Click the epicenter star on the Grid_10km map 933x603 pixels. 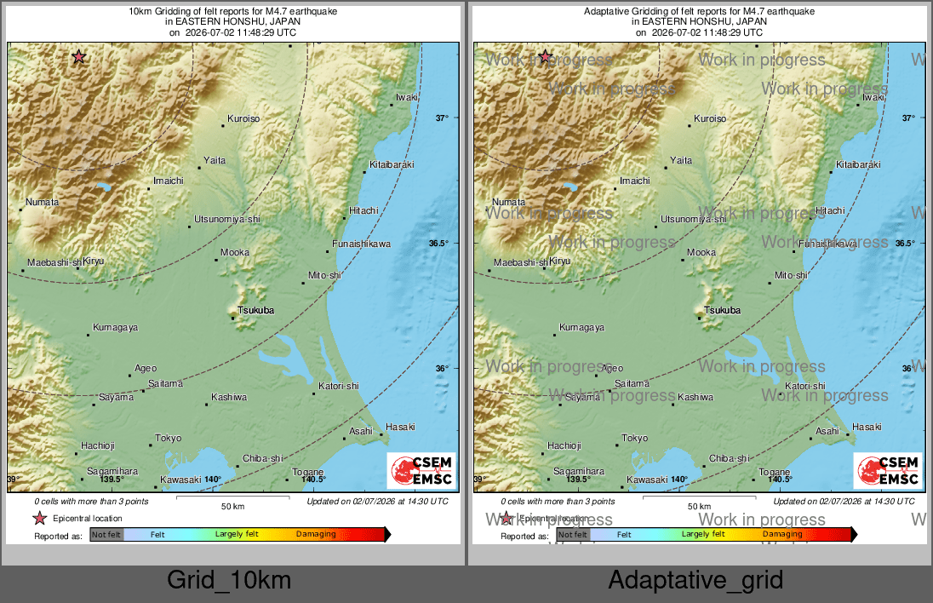[78, 56]
